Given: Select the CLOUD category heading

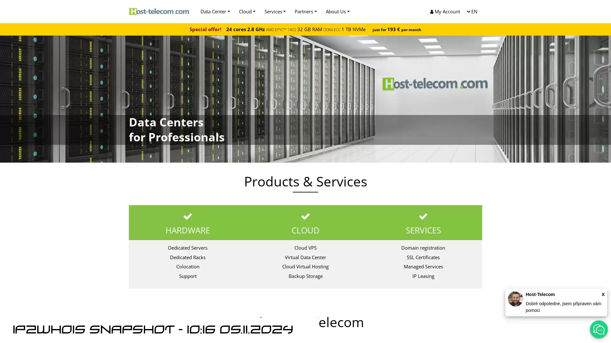Looking at the screenshot, I should (x=305, y=230).
